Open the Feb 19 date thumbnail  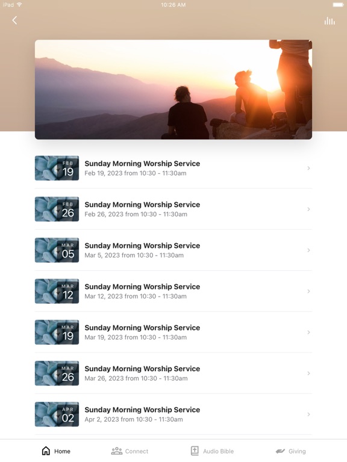point(57,168)
